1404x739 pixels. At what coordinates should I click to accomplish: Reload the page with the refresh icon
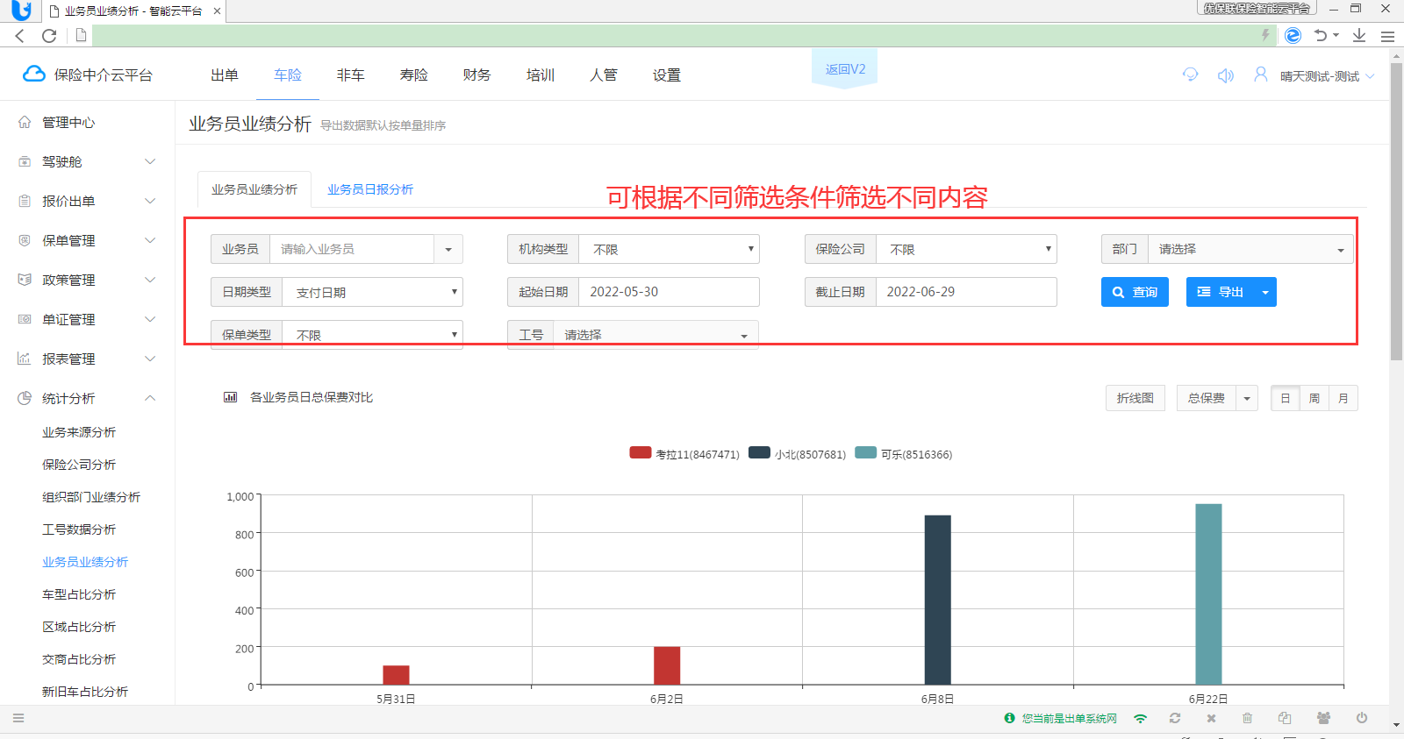coord(49,36)
